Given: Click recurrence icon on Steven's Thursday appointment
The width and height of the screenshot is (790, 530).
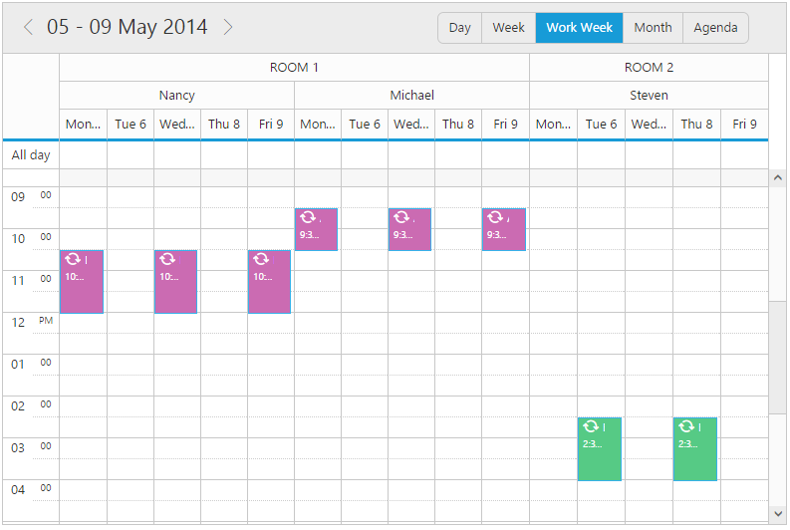Looking at the screenshot, I should coord(686,426).
